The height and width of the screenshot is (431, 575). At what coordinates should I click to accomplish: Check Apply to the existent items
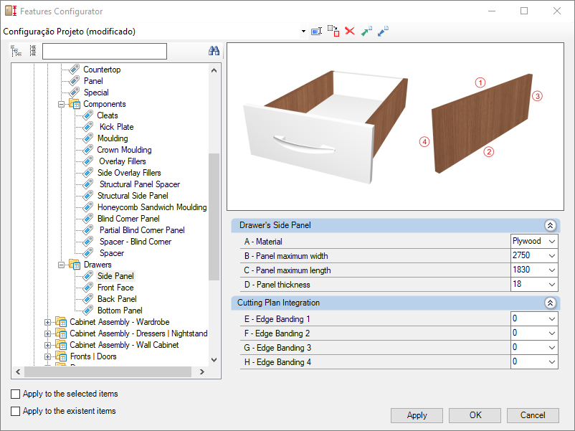tap(16, 411)
